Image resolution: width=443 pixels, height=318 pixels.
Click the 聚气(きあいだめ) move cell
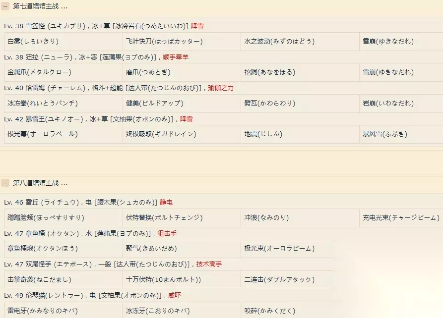point(182,249)
